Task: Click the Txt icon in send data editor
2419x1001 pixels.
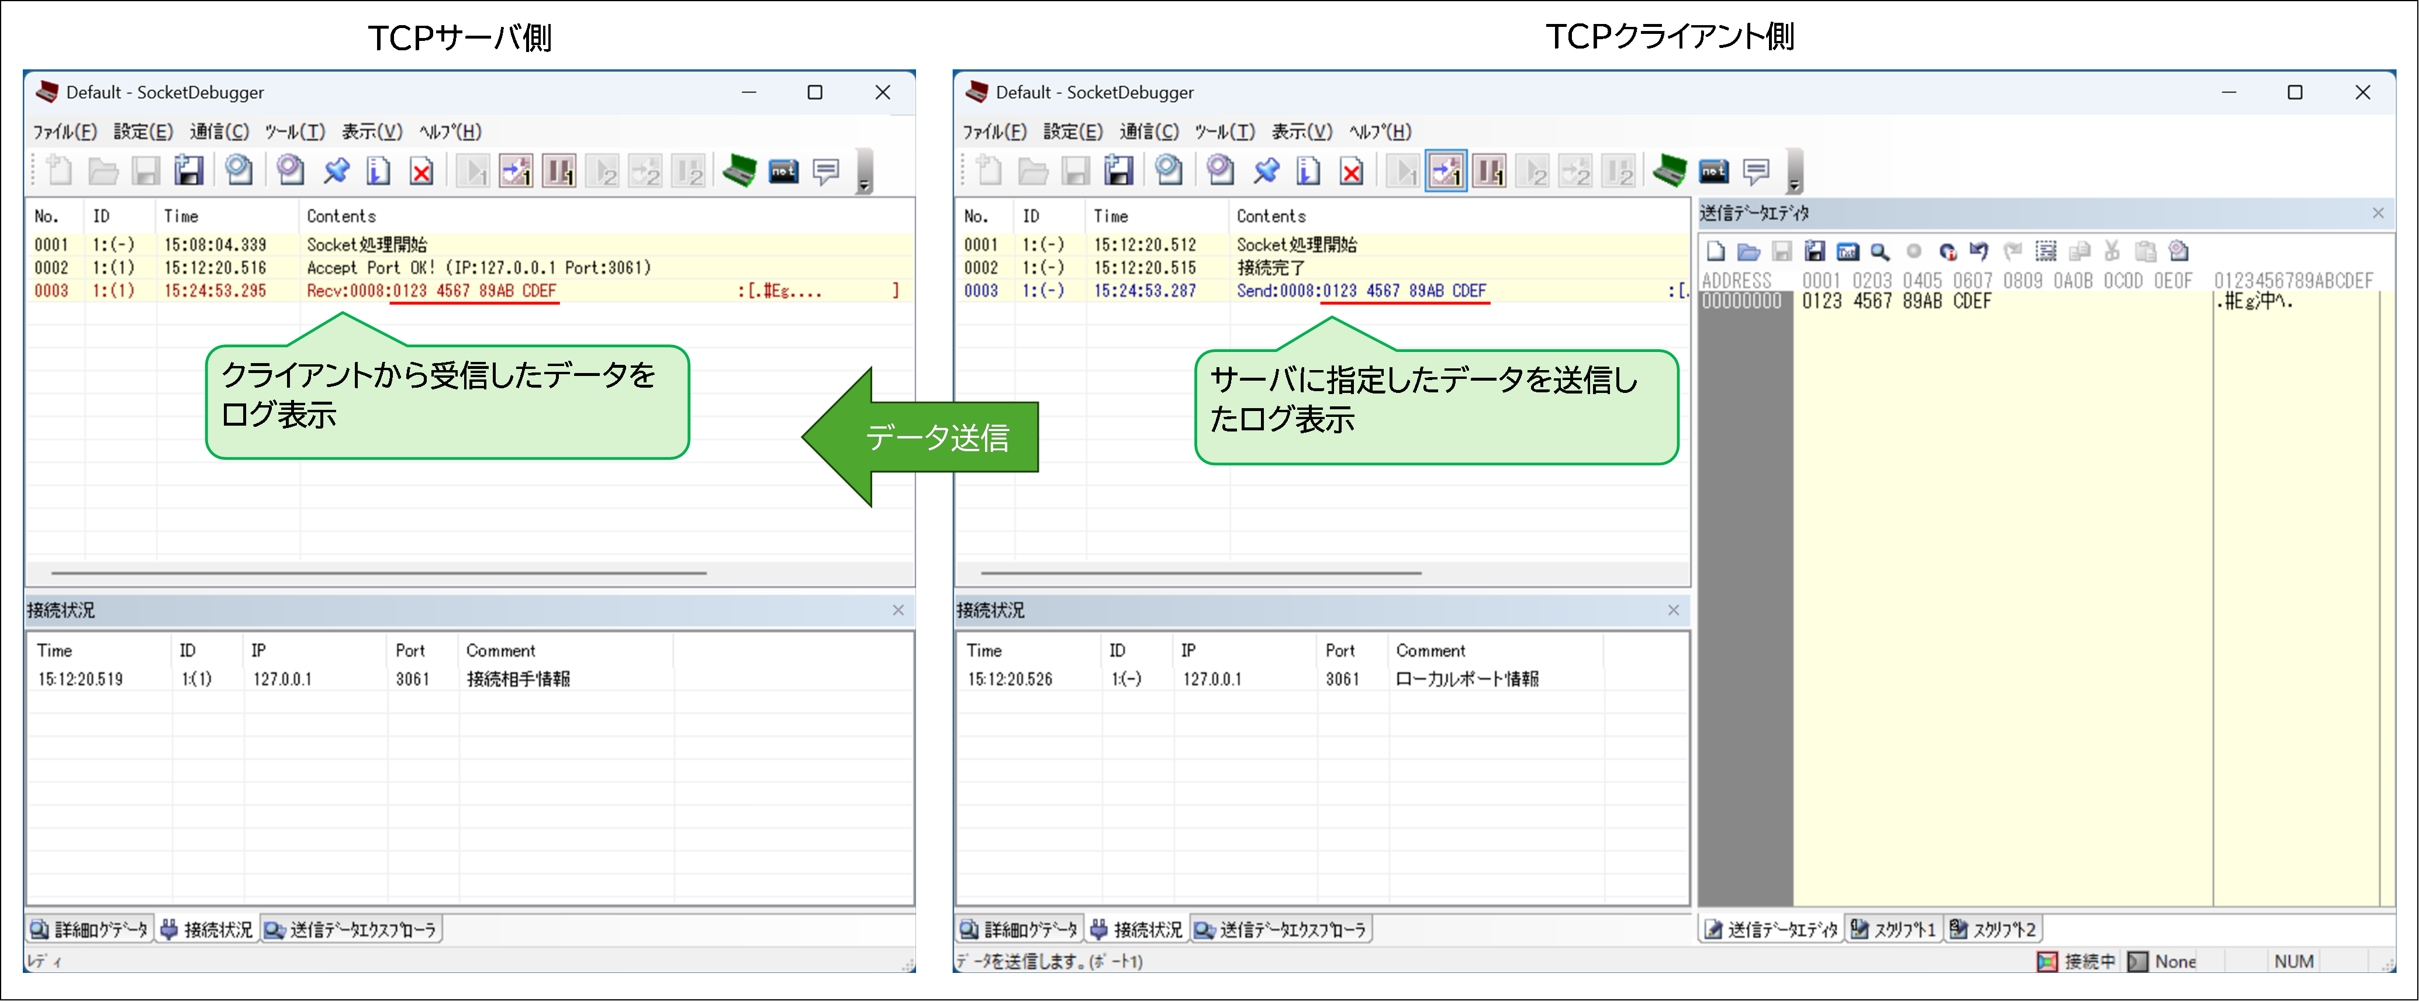Action: 1847,251
